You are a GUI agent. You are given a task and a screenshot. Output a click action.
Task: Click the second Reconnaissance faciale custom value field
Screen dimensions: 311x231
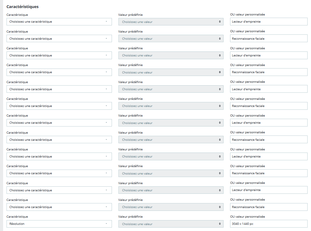pyautogui.click(x=269, y=72)
